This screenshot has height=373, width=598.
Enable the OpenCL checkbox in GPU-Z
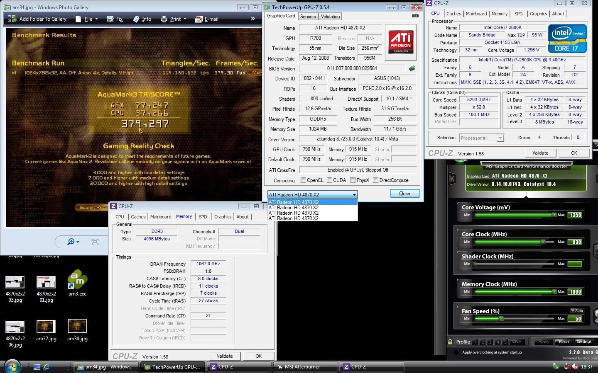[x=303, y=180]
